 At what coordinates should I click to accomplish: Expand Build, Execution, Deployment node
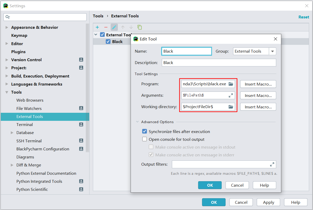pyautogui.click(x=7, y=76)
